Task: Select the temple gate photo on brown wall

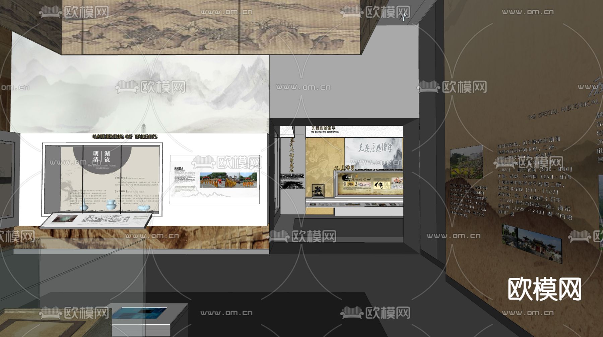Action: point(532,243)
